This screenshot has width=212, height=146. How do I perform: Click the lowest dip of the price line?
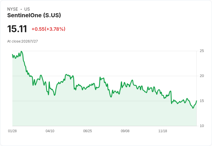point(193,108)
